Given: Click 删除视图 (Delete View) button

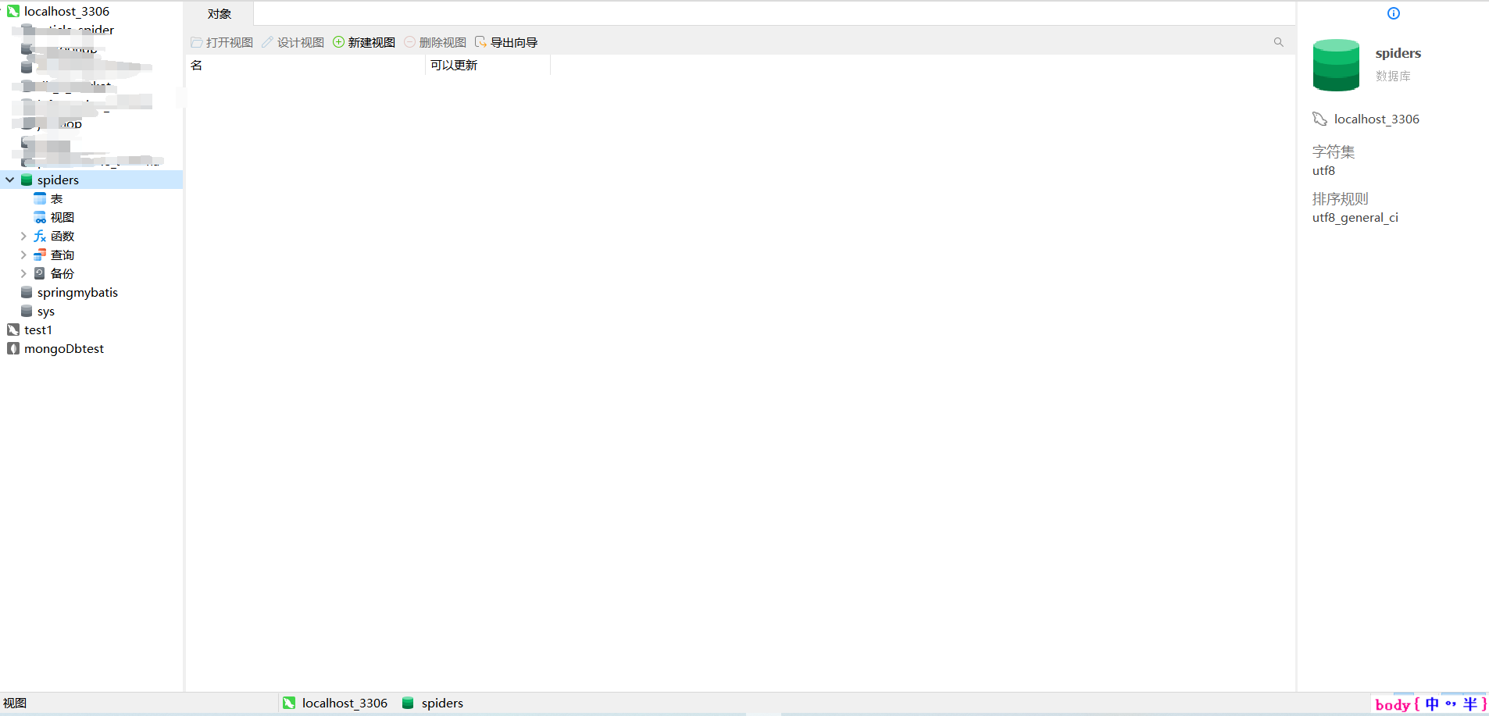Looking at the screenshot, I should [435, 42].
